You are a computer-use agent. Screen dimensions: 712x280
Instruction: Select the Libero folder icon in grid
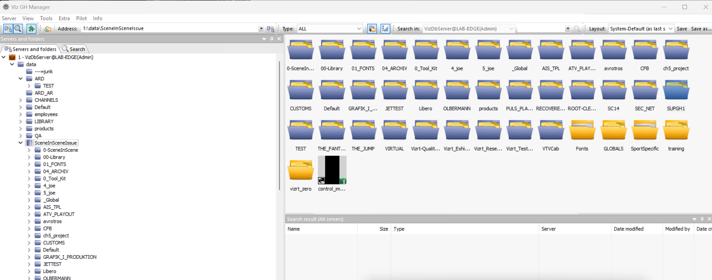[425, 90]
